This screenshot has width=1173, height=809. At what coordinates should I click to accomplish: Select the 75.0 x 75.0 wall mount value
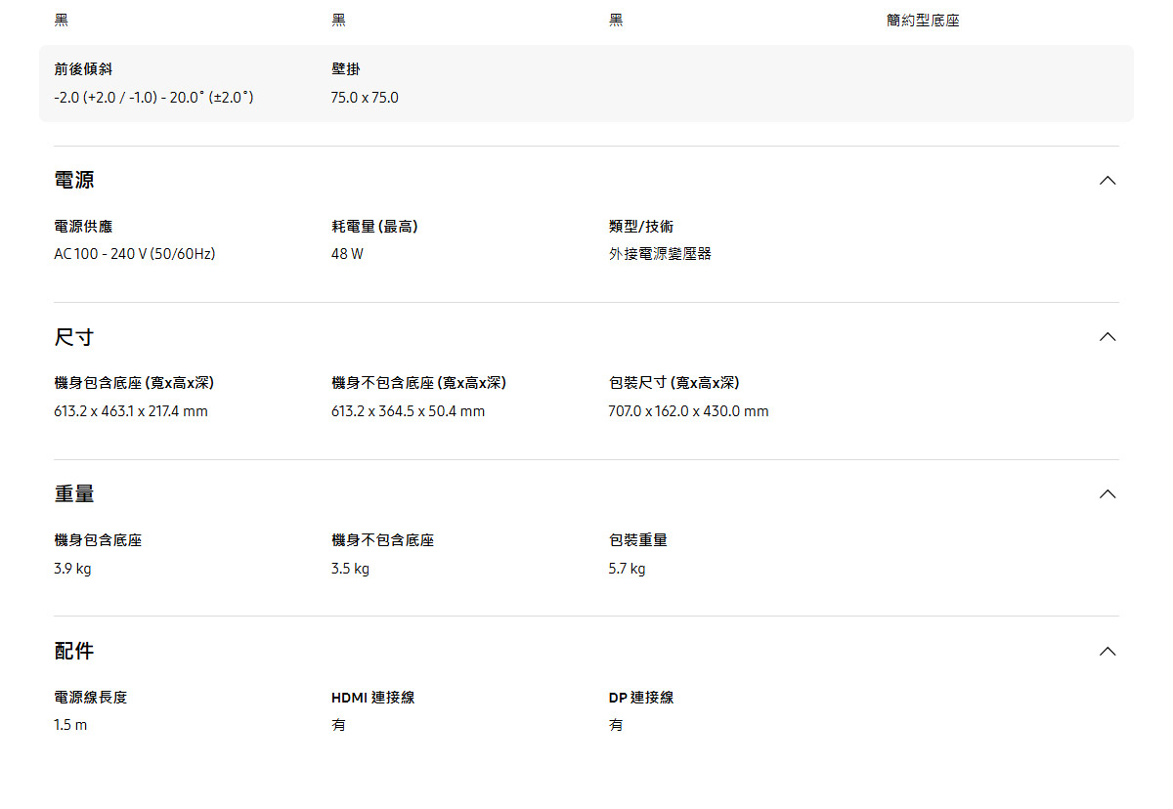click(365, 98)
